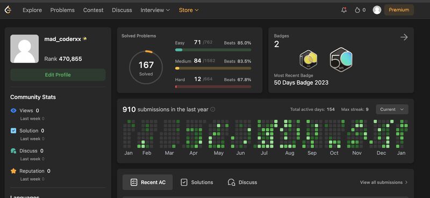Image resolution: width=430 pixels, height=198 pixels.
Task: Expand the Interview dropdown menu
Action: pos(155,10)
